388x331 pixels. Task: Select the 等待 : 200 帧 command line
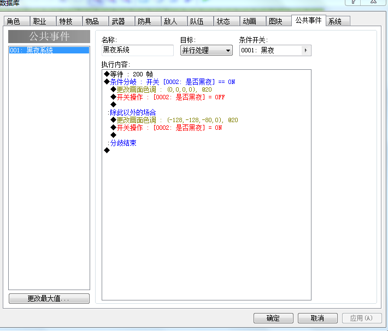point(207,74)
